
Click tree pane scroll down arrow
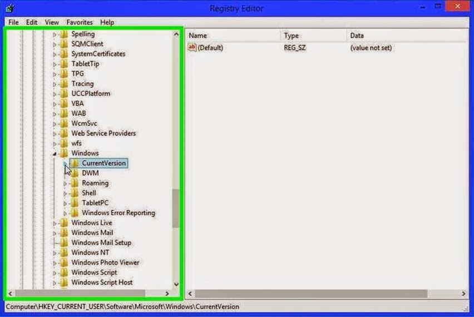[x=176, y=284]
